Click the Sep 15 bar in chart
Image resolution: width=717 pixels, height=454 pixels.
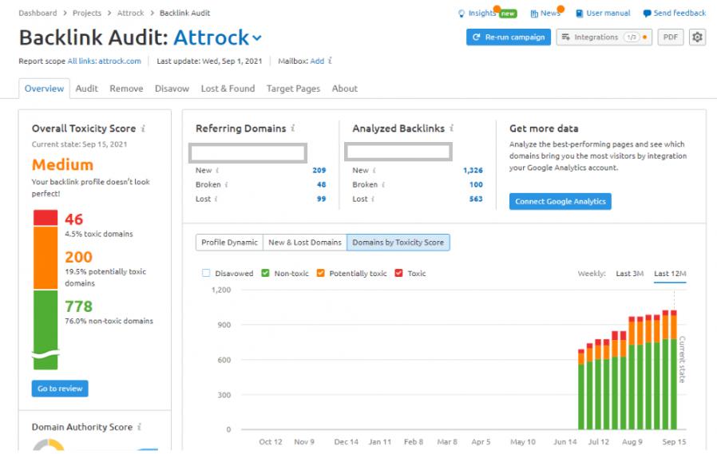pos(674,375)
